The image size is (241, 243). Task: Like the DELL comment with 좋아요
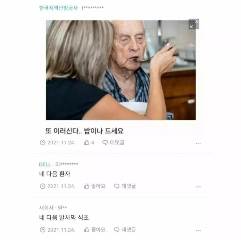tap(95, 186)
